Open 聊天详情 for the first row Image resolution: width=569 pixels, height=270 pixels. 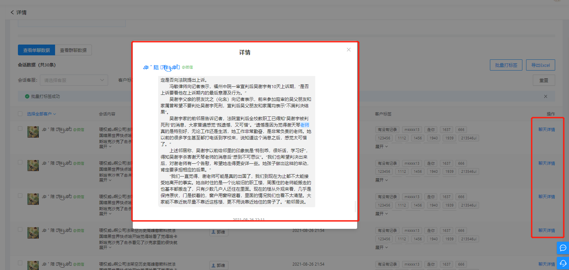(x=547, y=130)
